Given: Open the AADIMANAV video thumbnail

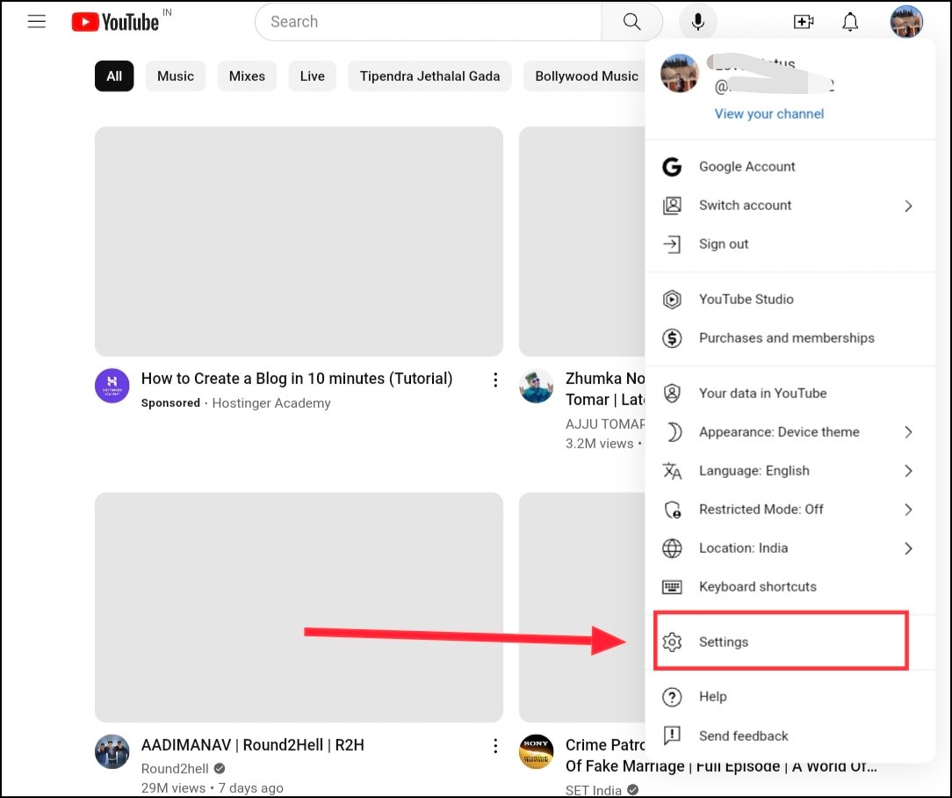Looking at the screenshot, I should (x=299, y=607).
